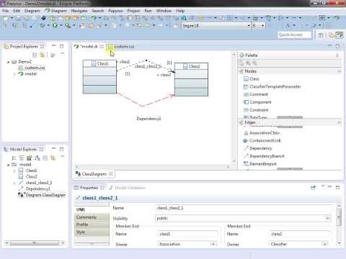Click the Member End Name field class2
The image size is (346, 259).
[x=299, y=234]
